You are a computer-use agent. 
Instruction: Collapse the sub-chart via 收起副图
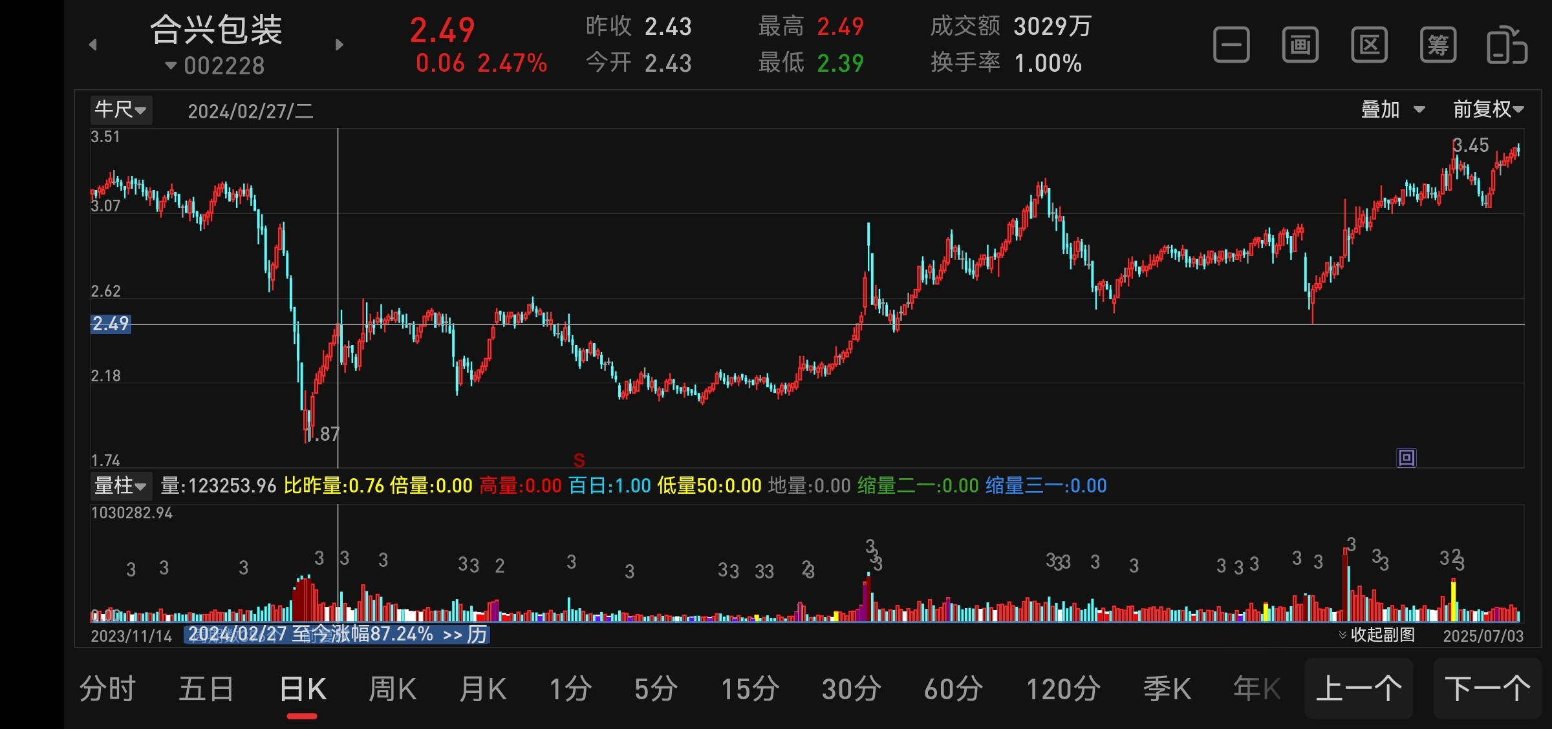(1377, 635)
